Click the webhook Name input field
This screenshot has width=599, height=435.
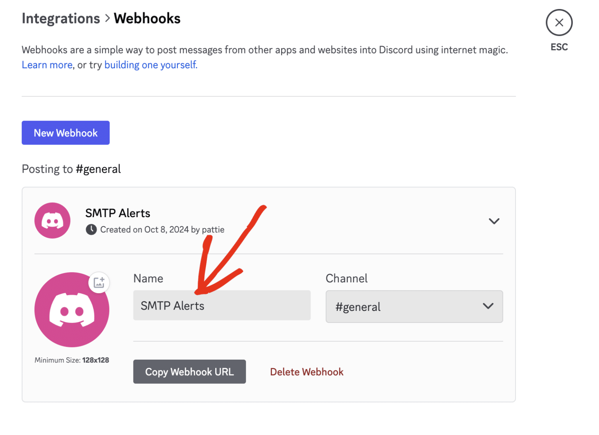pos(222,305)
